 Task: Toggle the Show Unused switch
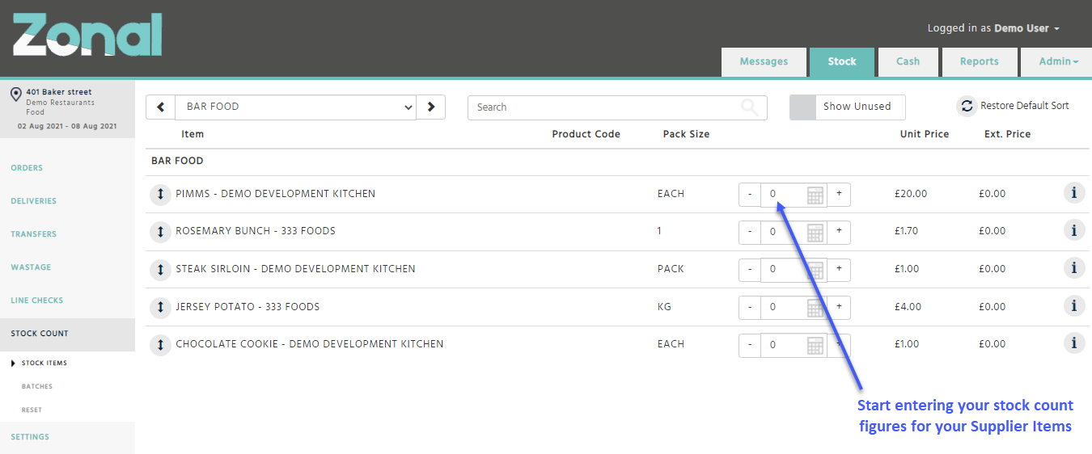coord(847,107)
